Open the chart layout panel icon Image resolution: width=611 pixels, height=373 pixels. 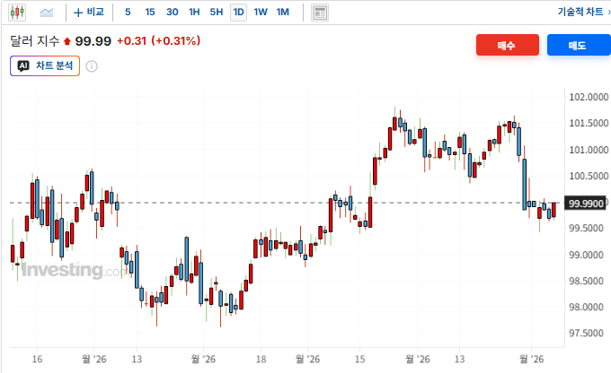pyautogui.click(x=320, y=13)
